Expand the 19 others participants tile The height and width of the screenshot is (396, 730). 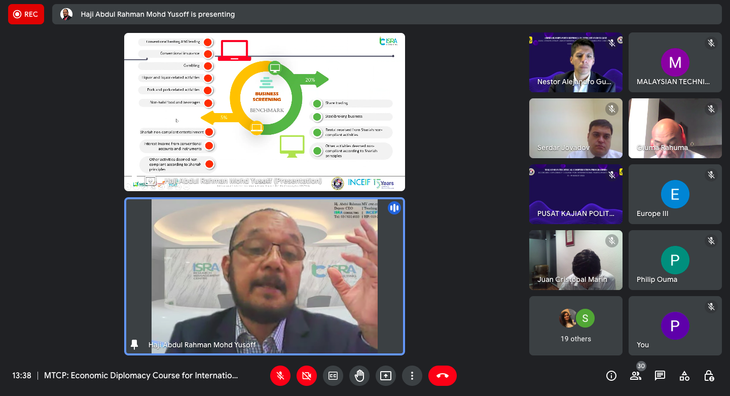tap(576, 326)
